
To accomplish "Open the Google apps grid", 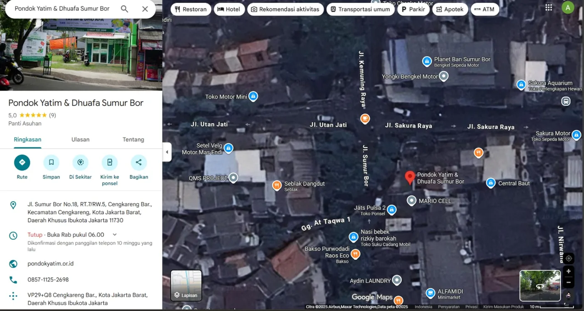I will click(x=549, y=7).
